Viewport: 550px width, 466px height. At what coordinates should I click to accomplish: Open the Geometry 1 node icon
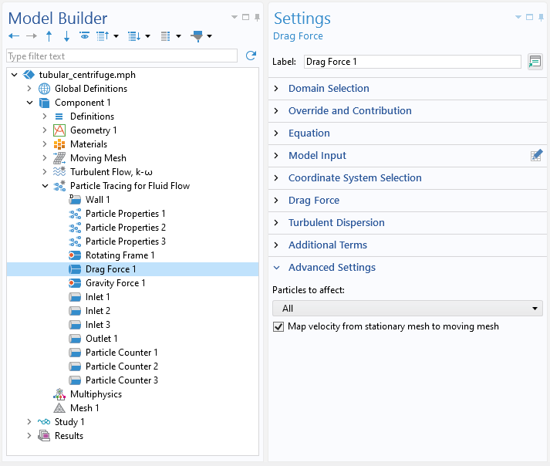59,130
